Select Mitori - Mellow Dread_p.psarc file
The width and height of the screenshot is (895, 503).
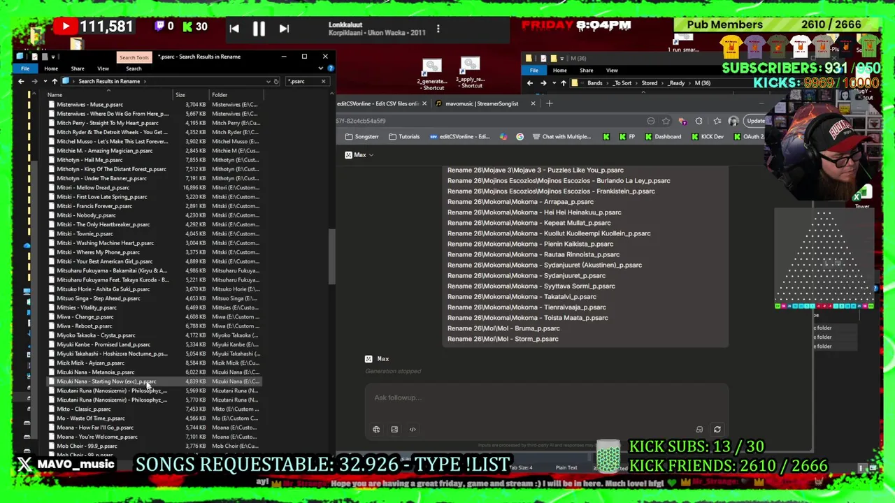(93, 187)
